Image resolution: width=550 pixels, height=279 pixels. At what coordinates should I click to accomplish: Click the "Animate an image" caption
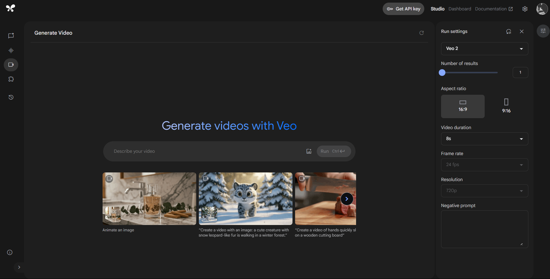click(x=118, y=230)
